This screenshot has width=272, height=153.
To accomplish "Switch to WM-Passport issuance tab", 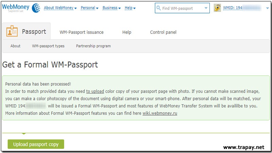I will pos(82,32).
